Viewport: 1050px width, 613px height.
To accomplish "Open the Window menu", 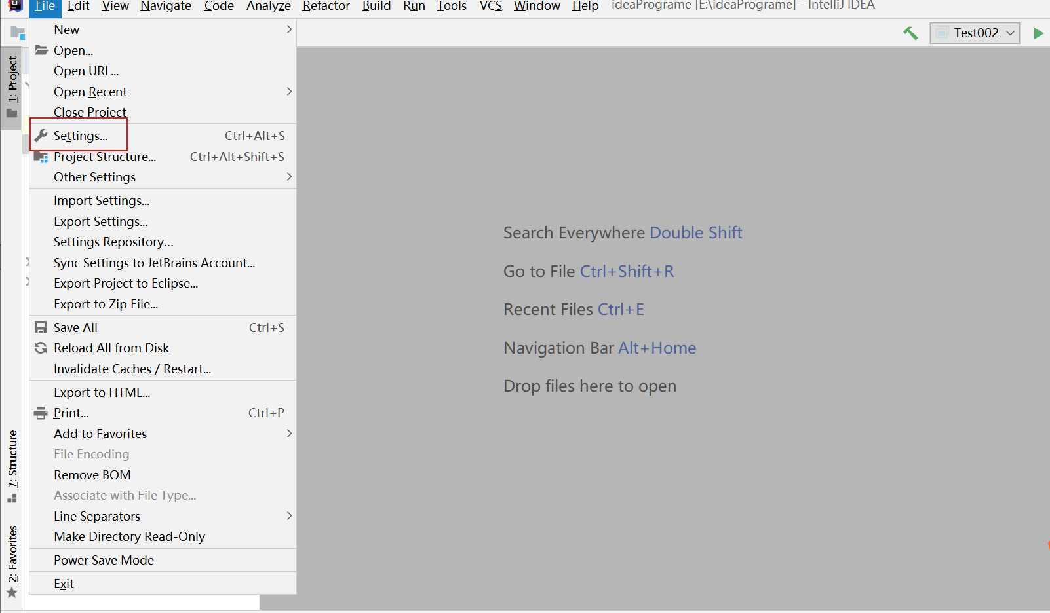I will tap(537, 7).
